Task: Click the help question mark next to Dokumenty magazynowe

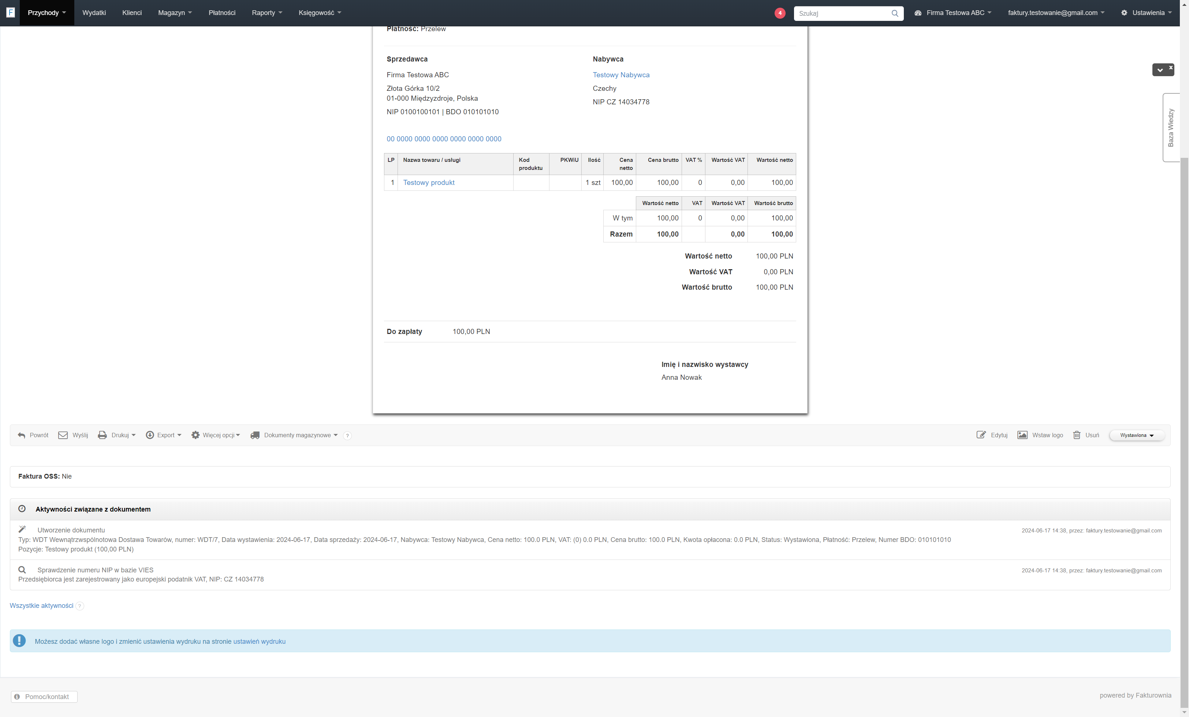Action: [347, 435]
